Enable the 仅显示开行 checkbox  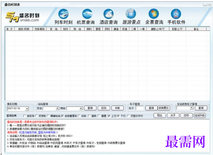click(x=128, y=116)
